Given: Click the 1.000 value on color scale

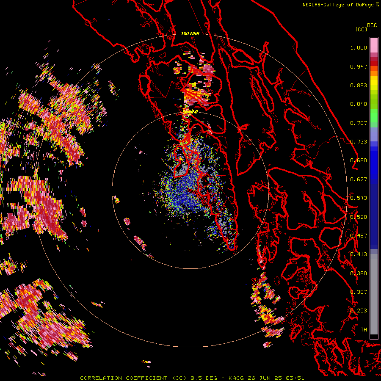Looking at the screenshot, I should coord(359,47).
